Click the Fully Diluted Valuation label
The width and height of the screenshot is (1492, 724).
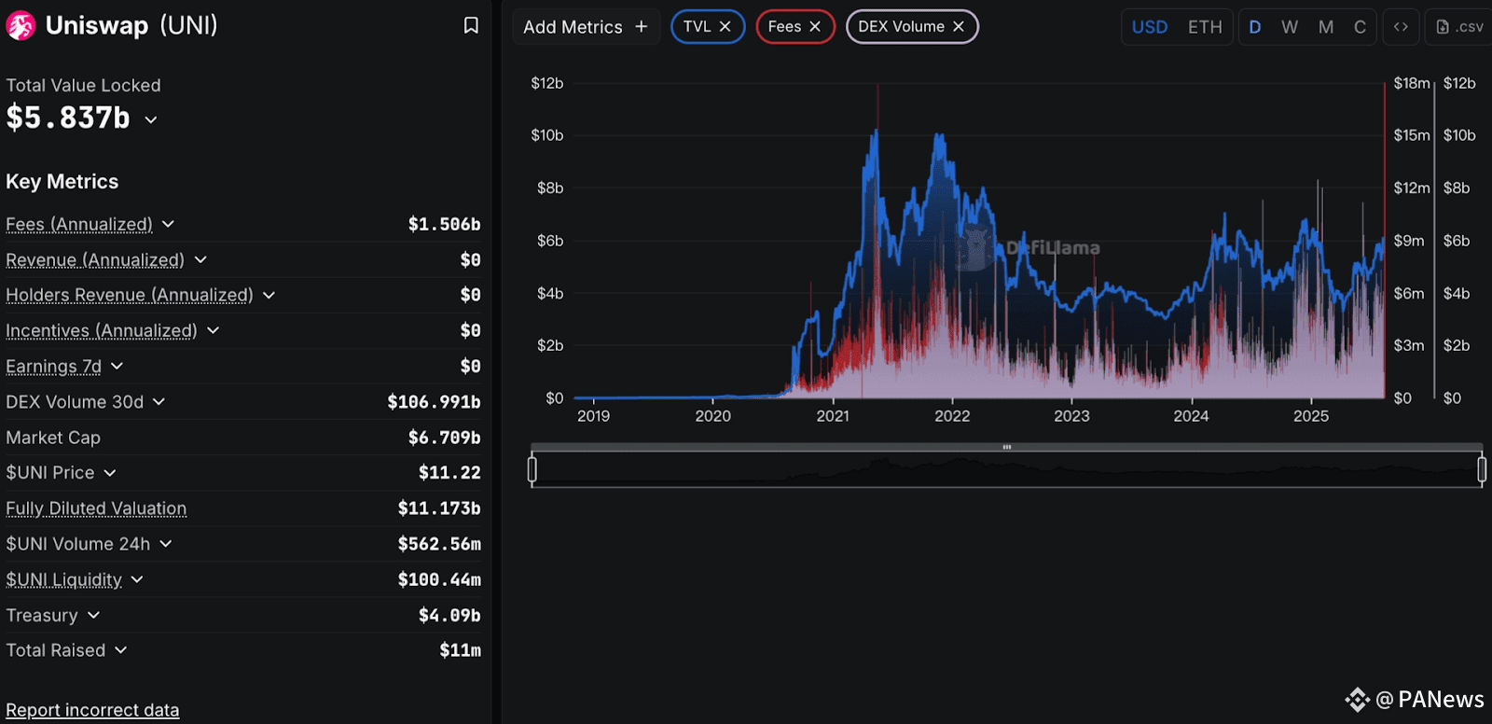point(96,508)
